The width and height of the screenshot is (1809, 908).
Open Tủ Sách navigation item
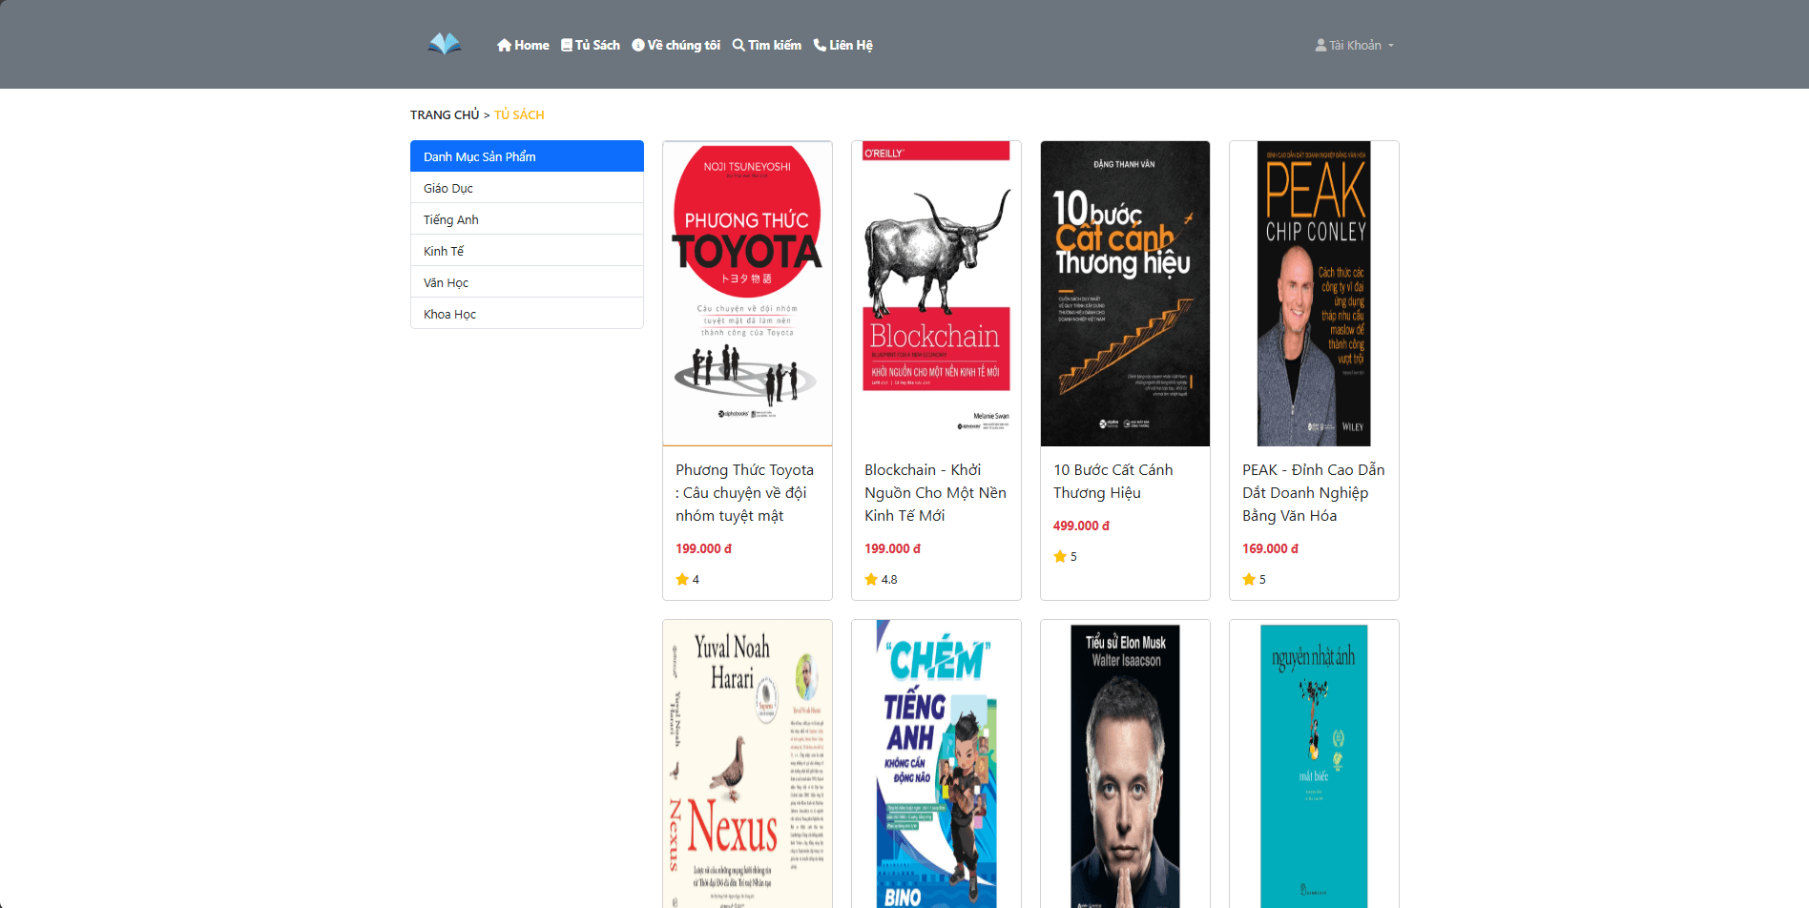(591, 45)
